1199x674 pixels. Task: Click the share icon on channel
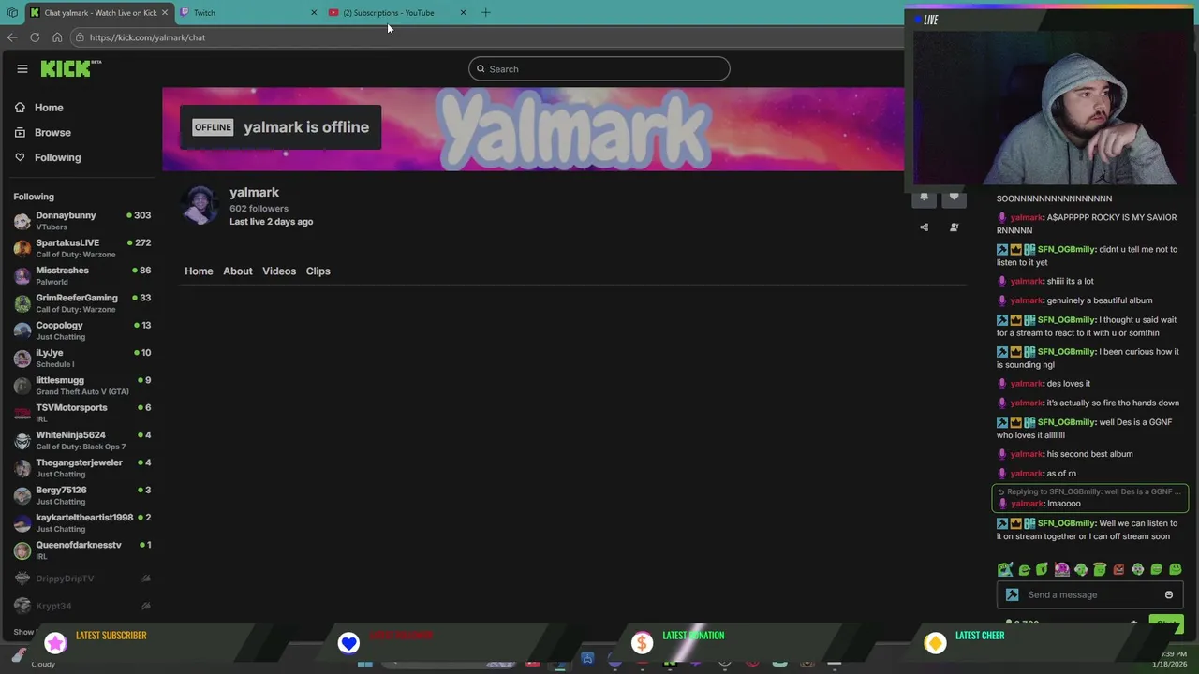[x=924, y=227]
